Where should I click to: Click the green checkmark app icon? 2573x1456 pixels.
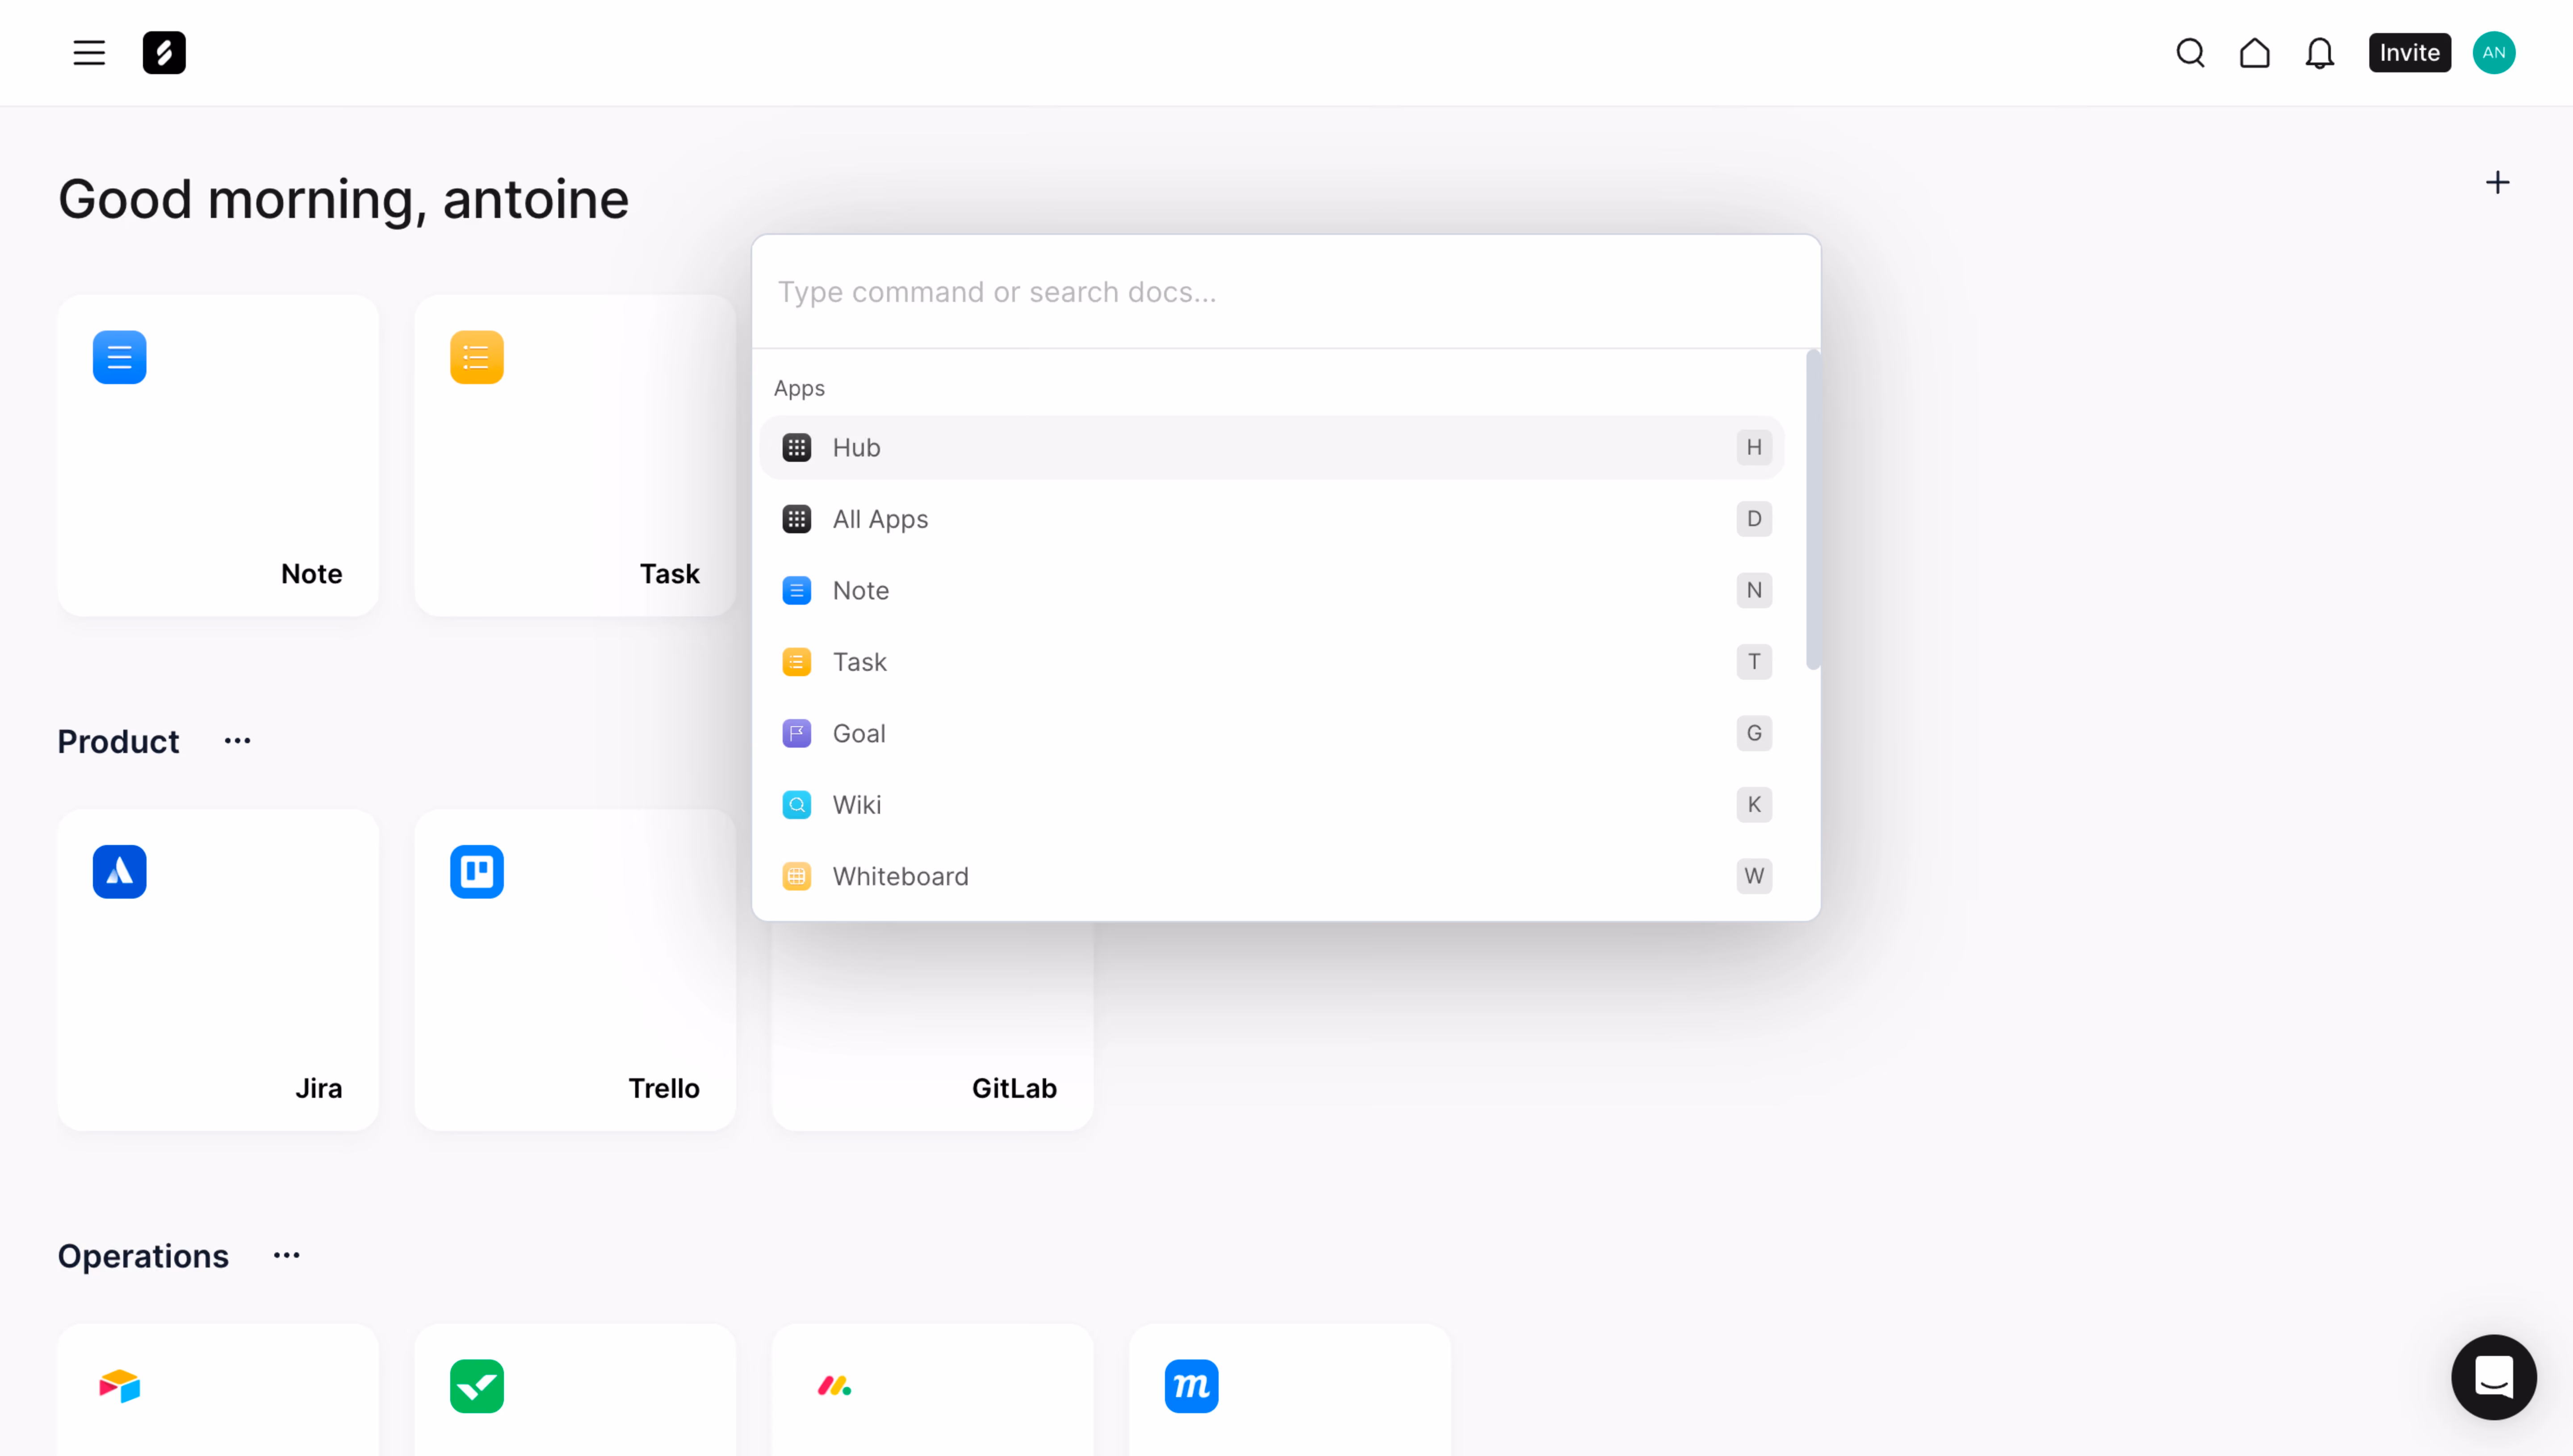(x=477, y=1386)
